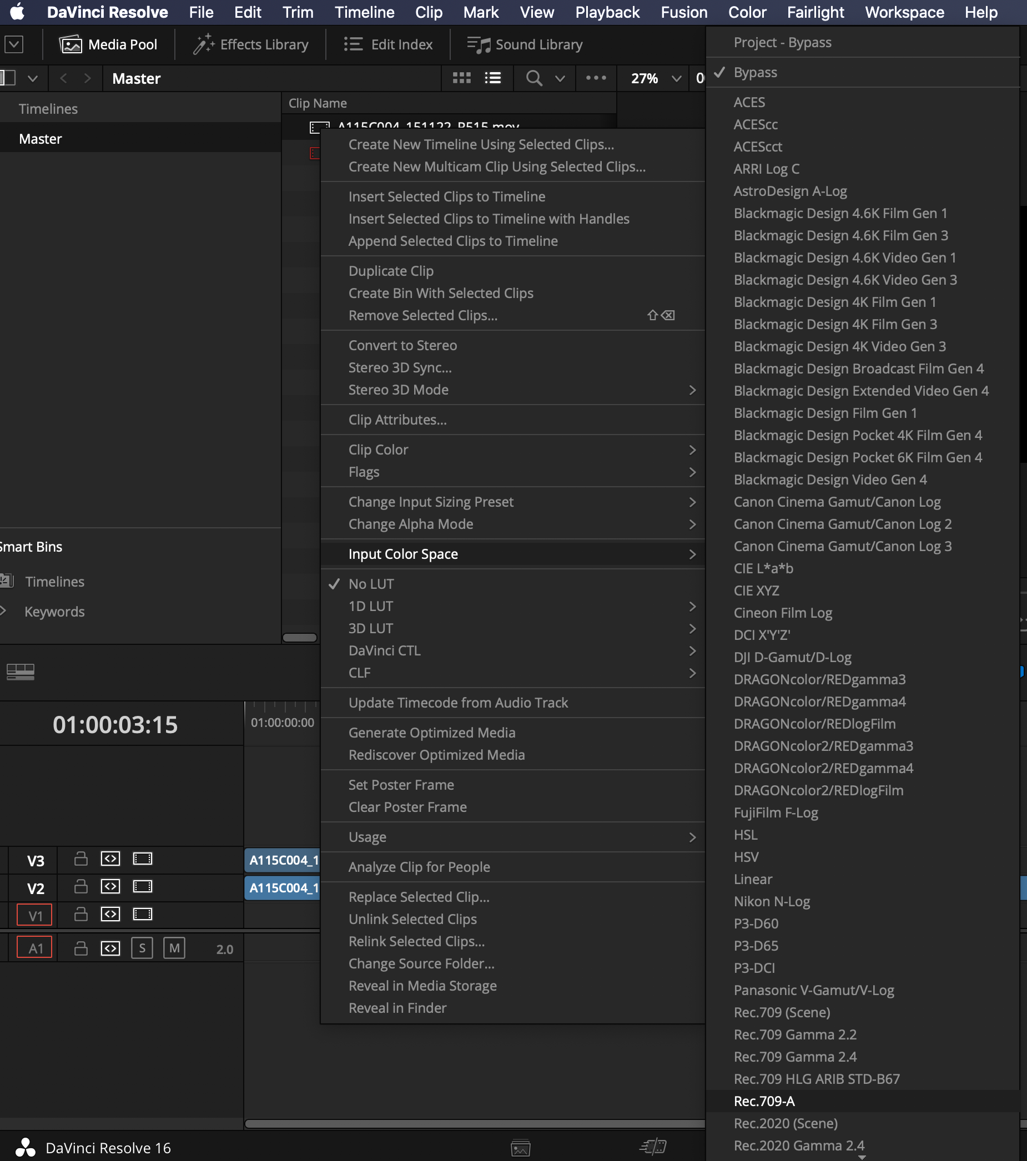Click the timeline horizontal scrollbar

475,1124
